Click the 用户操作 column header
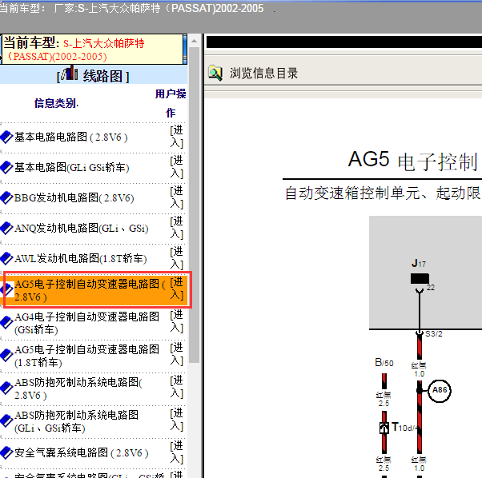The image size is (482, 478). tap(171, 103)
